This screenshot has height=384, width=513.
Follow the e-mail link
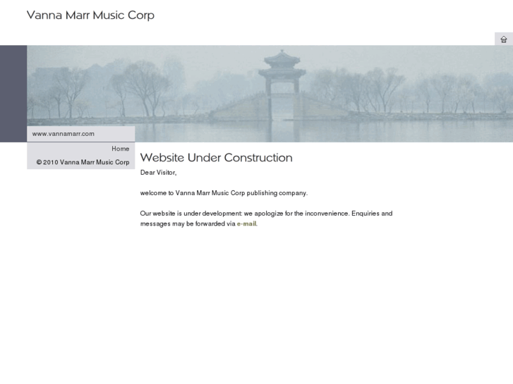[246, 224]
